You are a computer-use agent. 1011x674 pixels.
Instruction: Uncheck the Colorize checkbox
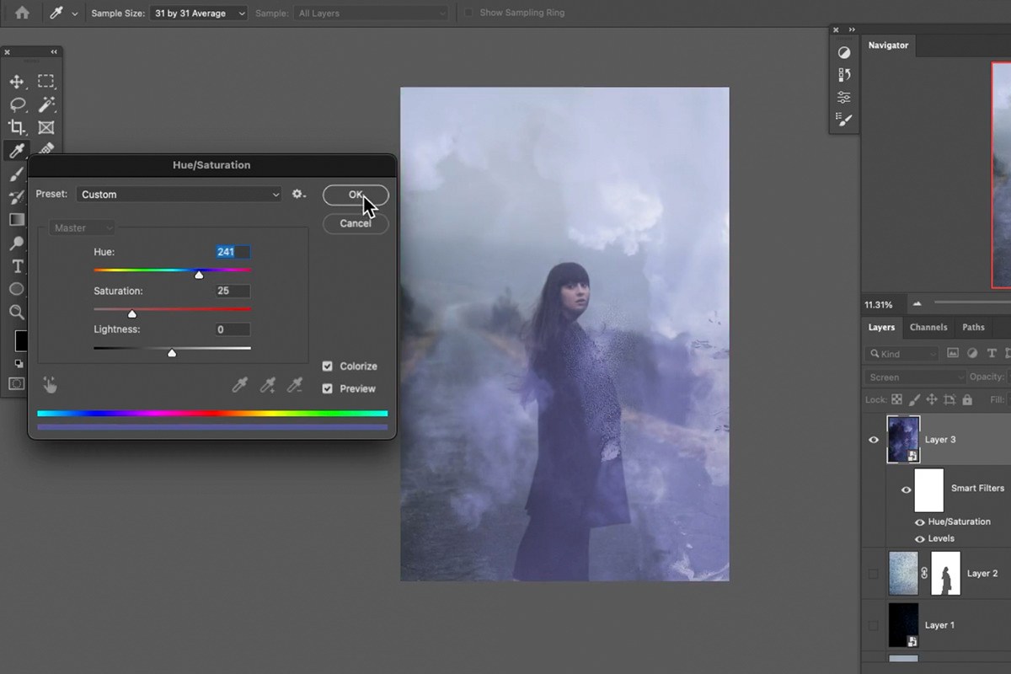coord(328,366)
